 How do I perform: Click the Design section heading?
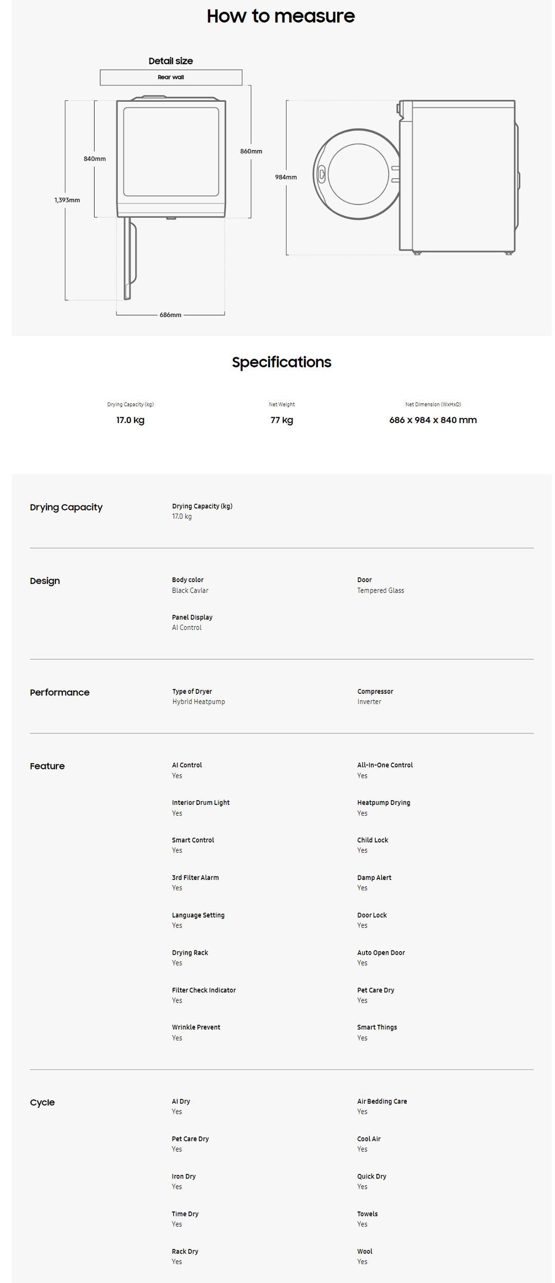[x=45, y=581]
